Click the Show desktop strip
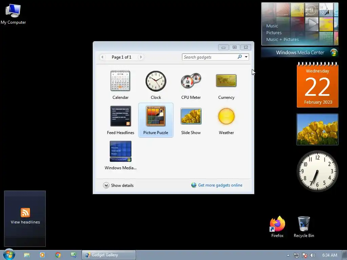Viewport: 347px width, 260px height. (345, 255)
